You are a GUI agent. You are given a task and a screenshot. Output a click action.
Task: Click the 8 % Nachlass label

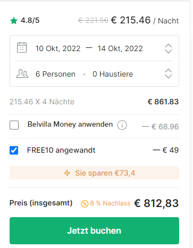[x=110, y=203]
